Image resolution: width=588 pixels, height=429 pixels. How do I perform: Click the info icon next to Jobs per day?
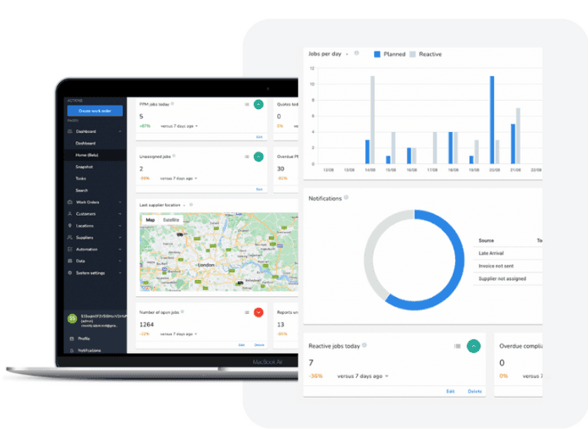[x=356, y=53]
